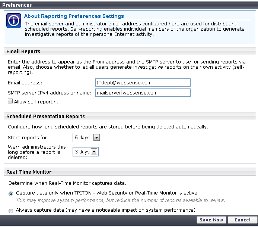Click the Capture data only label text
258x227 pixels.
(x=106, y=193)
